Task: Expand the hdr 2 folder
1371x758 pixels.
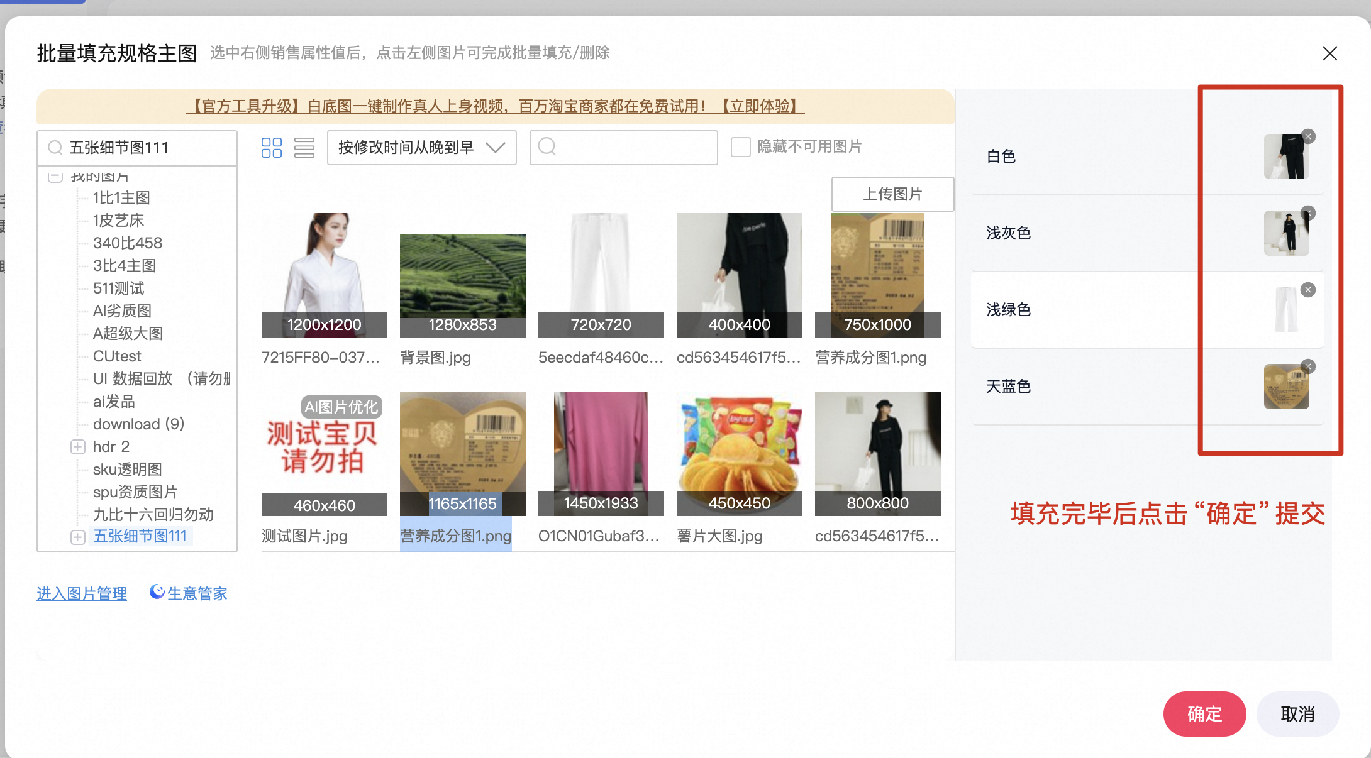Action: coord(78,447)
